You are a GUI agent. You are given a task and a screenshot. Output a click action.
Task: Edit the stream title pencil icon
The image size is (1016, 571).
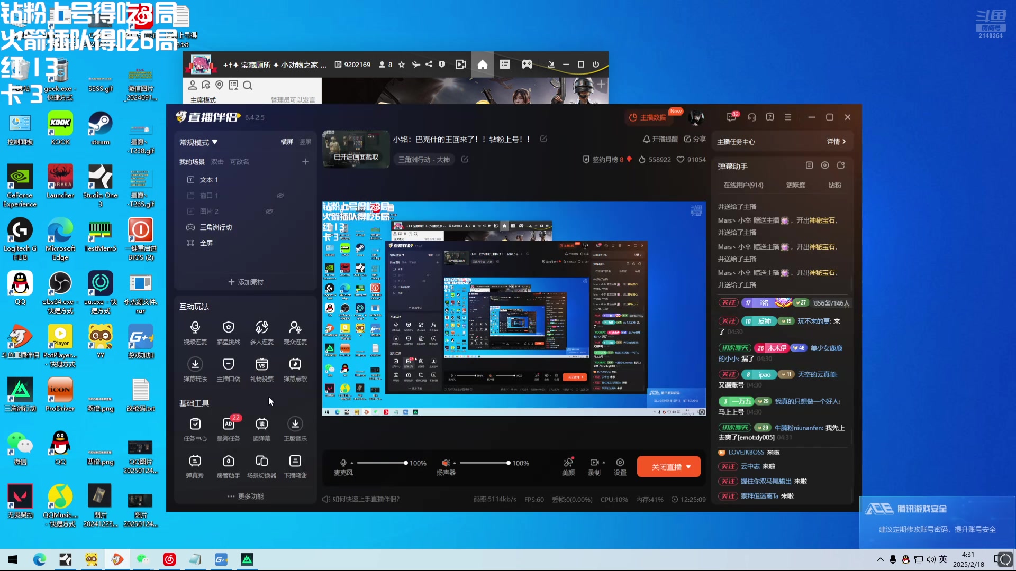pos(543,139)
